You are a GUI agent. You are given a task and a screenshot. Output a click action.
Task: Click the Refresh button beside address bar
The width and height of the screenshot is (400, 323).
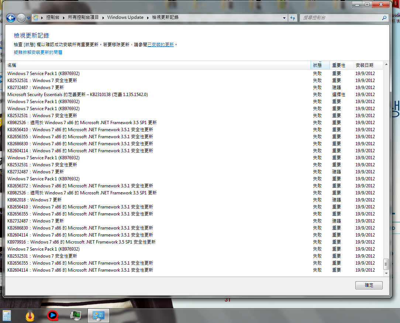[293, 18]
